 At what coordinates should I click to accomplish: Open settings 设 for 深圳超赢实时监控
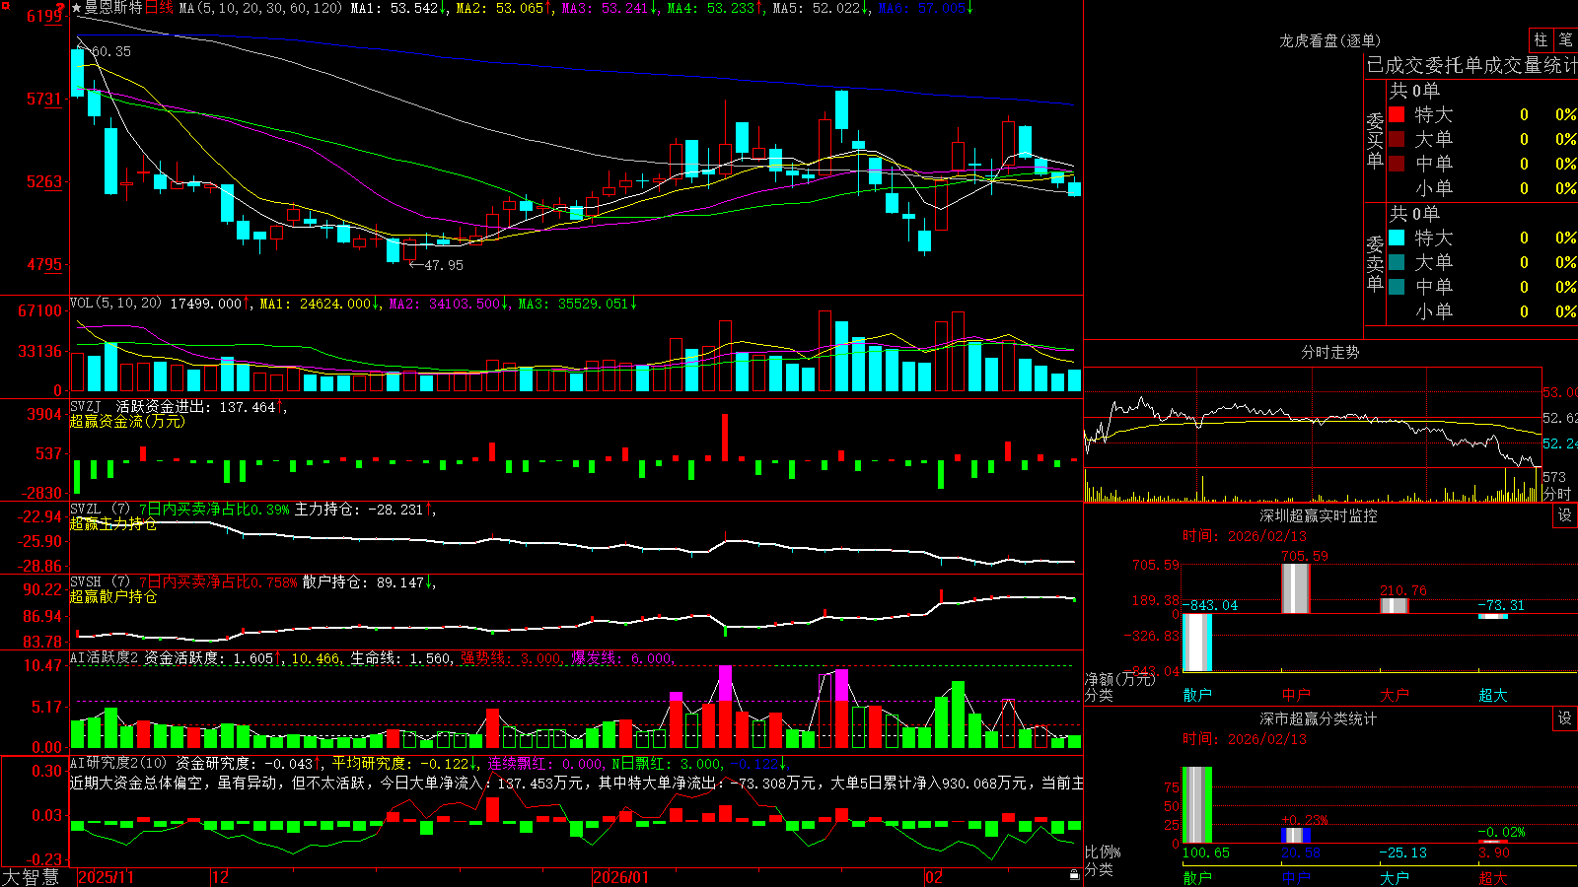click(x=1565, y=515)
